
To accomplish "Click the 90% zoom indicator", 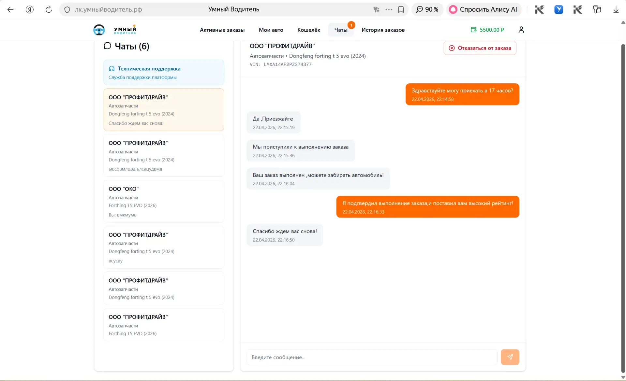I will click(x=427, y=9).
